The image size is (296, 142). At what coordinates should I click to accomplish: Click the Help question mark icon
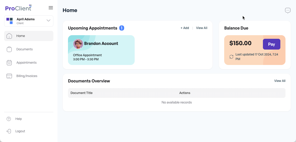pyautogui.click(x=9, y=119)
